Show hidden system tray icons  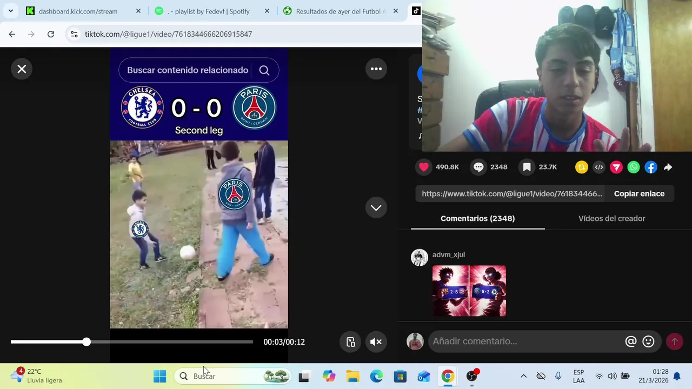[523, 376]
